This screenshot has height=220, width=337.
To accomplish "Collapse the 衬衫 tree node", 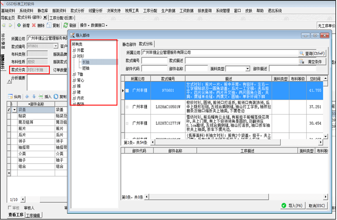I will (x=74, y=56).
